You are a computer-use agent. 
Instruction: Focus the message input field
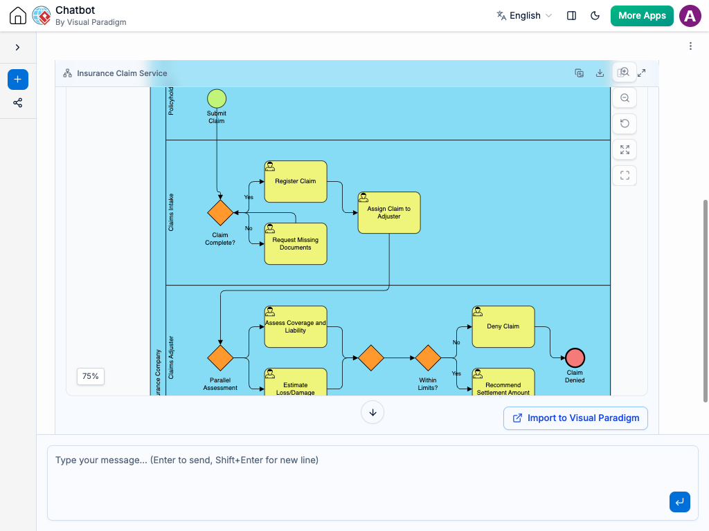pyautogui.click(x=373, y=483)
